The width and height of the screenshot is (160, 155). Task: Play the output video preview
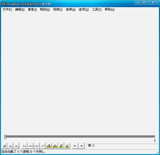pyautogui.click(x=17, y=146)
